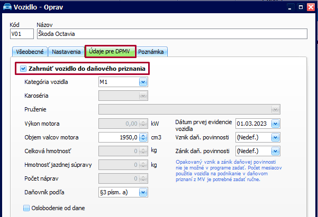The width and height of the screenshot is (318, 217).
Task: Open the Kategória vozidla dropdown
Action: click(x=143, y=82)
